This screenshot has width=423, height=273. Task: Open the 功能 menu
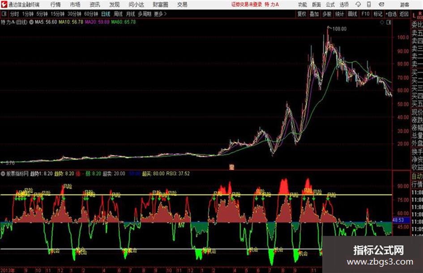(x=303, y=4)
